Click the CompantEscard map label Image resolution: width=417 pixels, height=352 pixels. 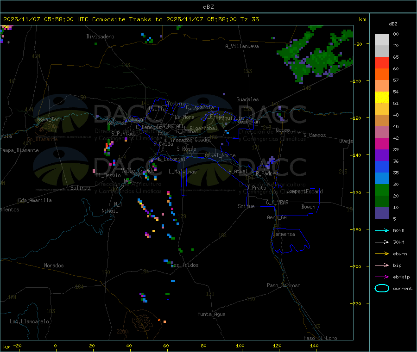tap(304, 191)
